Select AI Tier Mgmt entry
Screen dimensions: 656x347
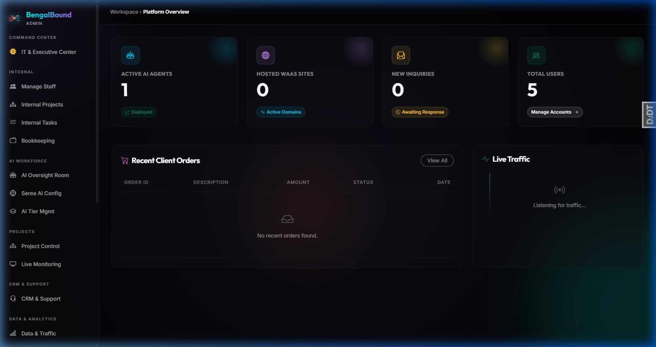38,212
